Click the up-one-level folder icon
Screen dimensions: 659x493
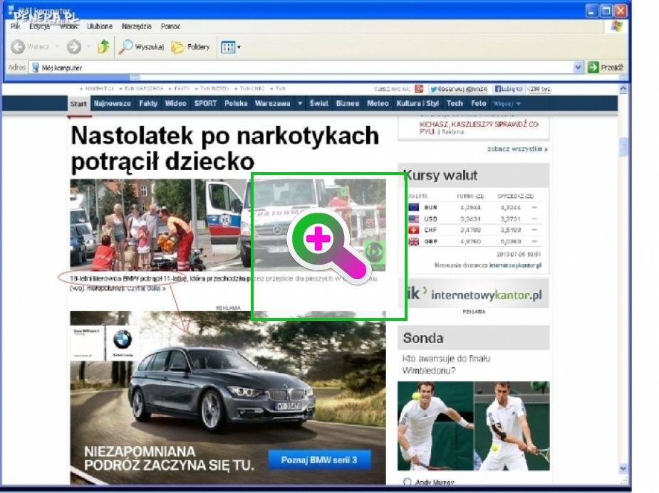pyautogui.click(x=103, y=47)
